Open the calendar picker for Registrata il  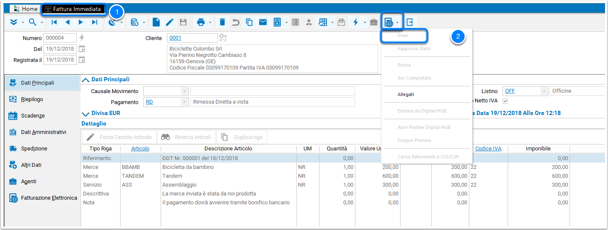point(82,60)
